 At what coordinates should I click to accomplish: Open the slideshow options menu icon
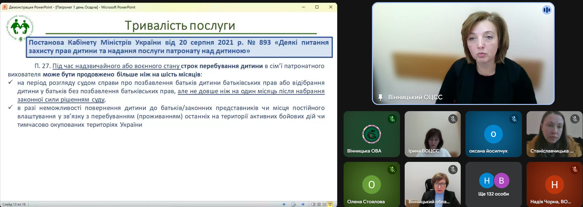click(x=293, y=204)
